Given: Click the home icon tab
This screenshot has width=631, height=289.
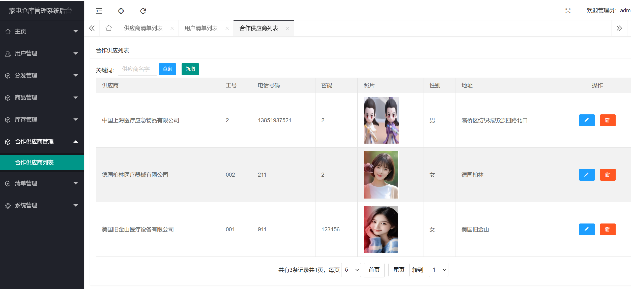Looking at the screenshot, I should click(109, 28).
